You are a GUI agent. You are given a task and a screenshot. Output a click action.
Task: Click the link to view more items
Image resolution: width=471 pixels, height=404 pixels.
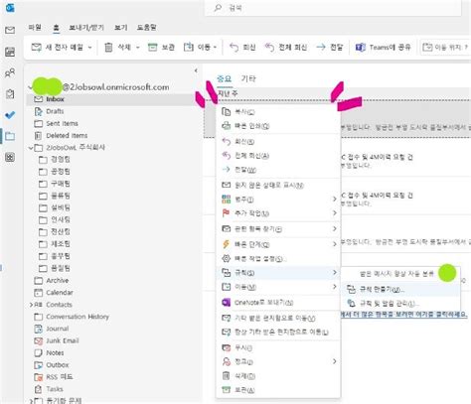pyautogui.click(x=404, y=315)
